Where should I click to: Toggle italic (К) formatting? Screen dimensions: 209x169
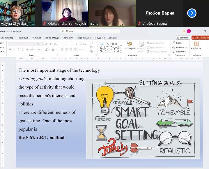(14, 50)
